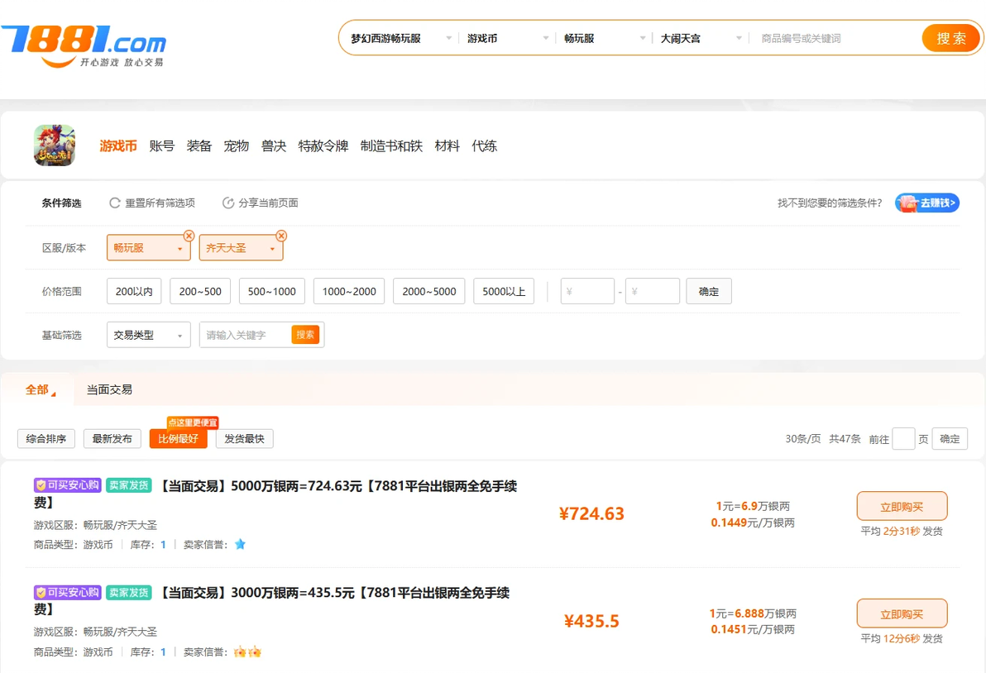This screenshot has height=673, width=986.
Task: Select the 装备 category tab
Action: point(199,146)
